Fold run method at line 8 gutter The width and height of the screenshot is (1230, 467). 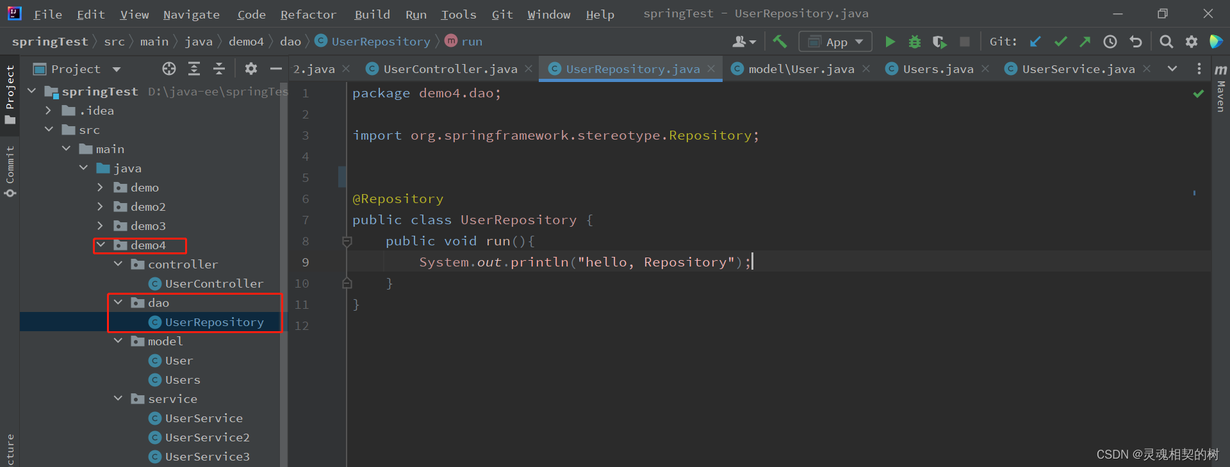pos(347,242)
